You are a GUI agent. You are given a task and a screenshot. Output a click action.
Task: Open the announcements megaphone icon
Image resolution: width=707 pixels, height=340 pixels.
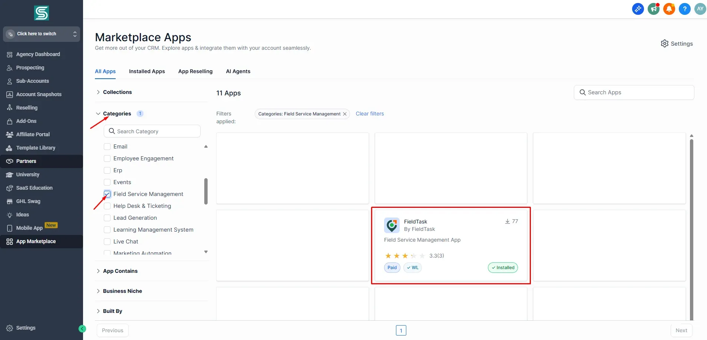(x=653, y=9)
